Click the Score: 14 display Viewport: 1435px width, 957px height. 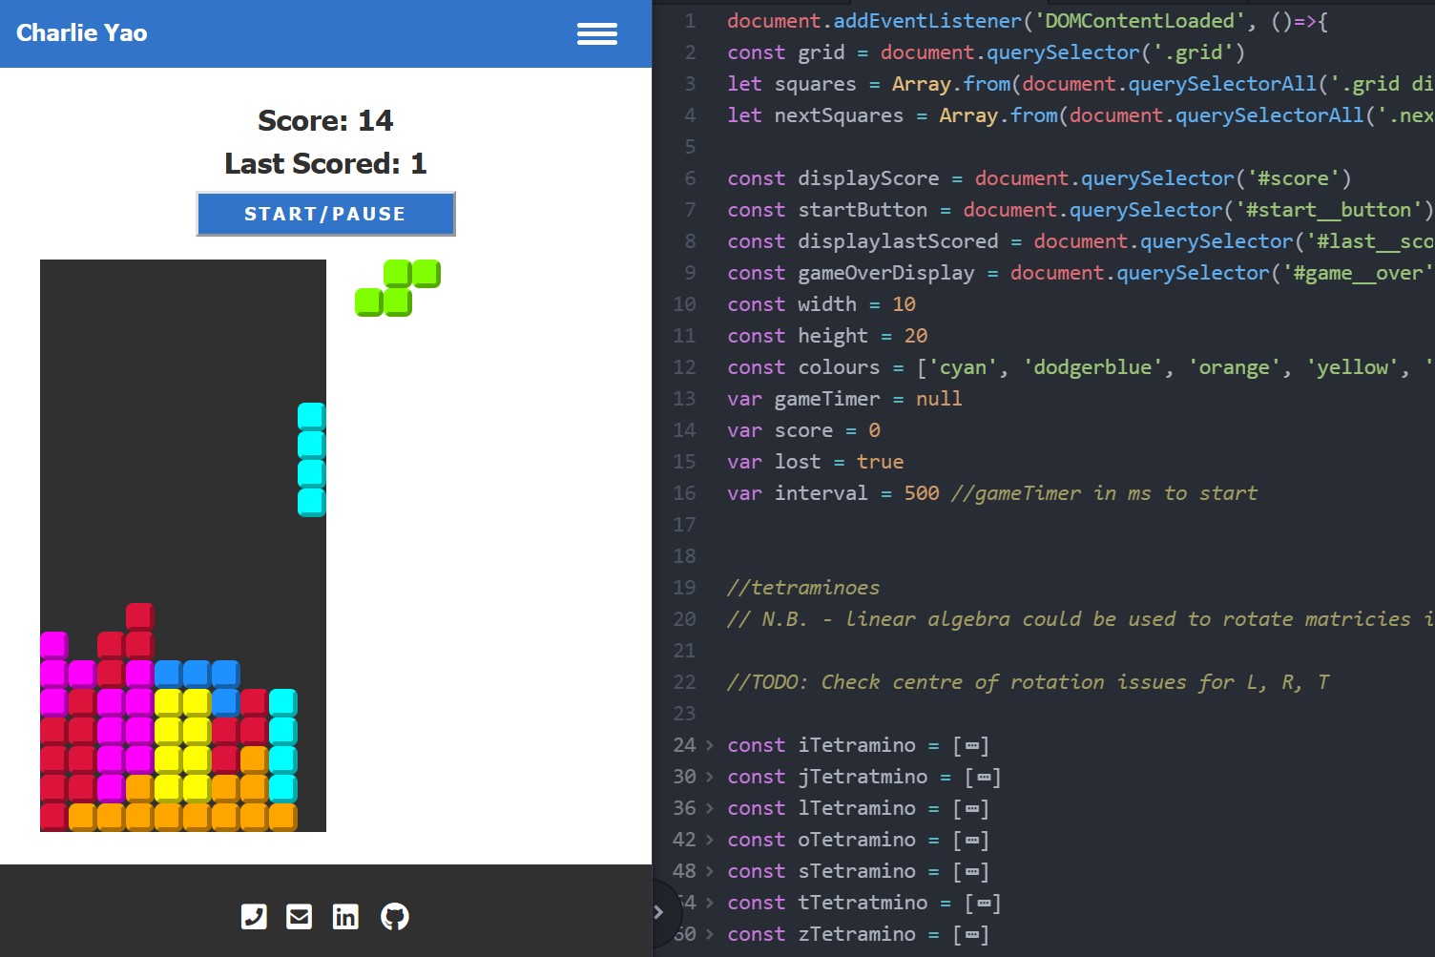(x=325, y=121)
